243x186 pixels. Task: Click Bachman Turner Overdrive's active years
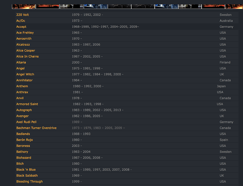(x=98, y=128)
